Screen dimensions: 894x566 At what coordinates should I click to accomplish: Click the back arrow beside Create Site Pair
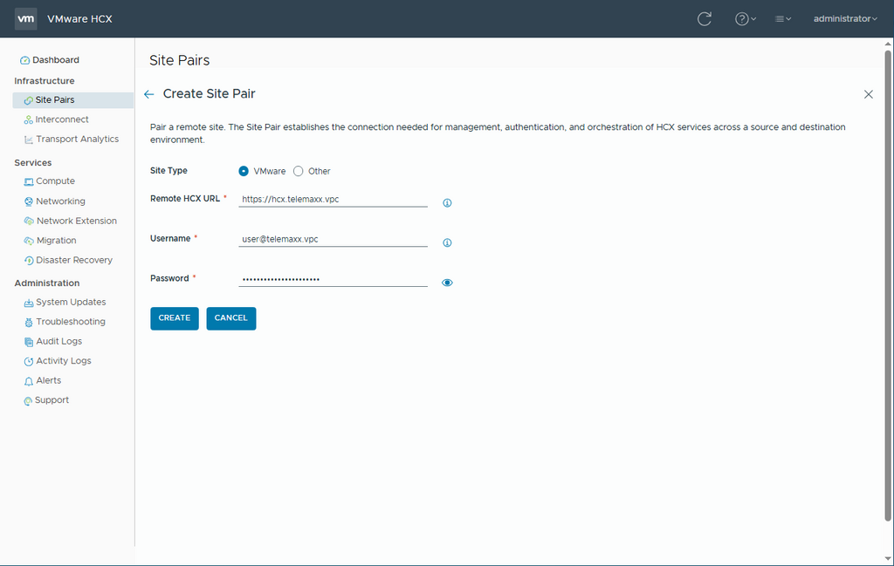pyautogui.click(x=149, y=94)
